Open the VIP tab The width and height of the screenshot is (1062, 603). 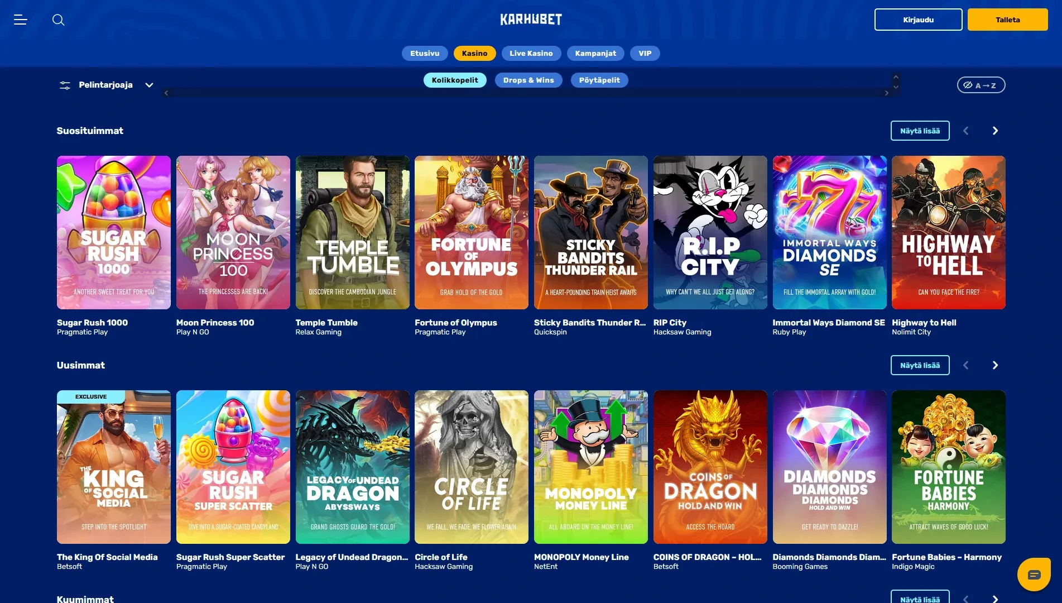pos(645,53)
